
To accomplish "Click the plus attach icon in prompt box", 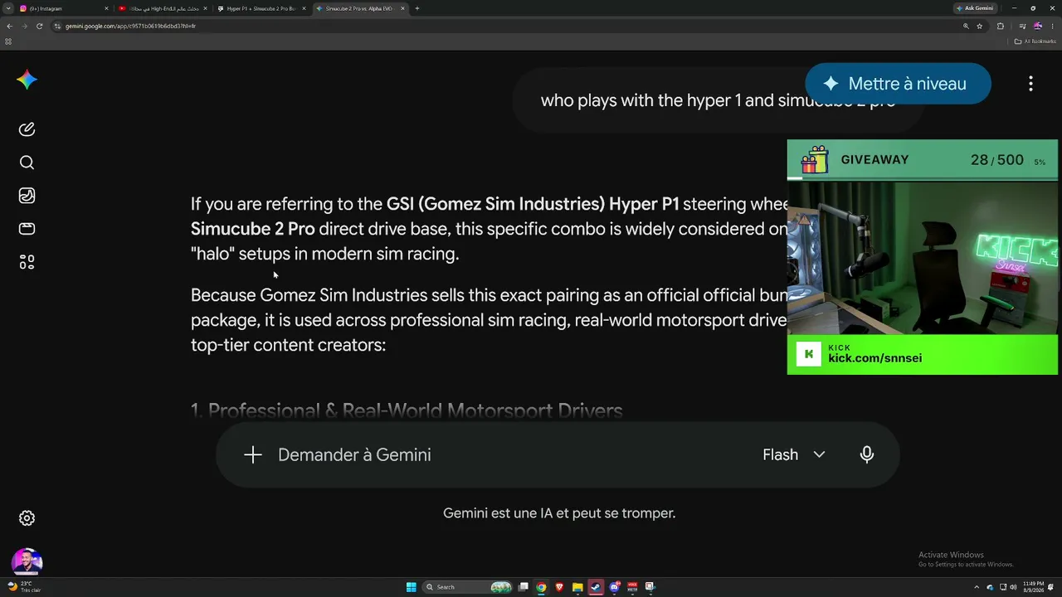I will (x=253, y=454).
